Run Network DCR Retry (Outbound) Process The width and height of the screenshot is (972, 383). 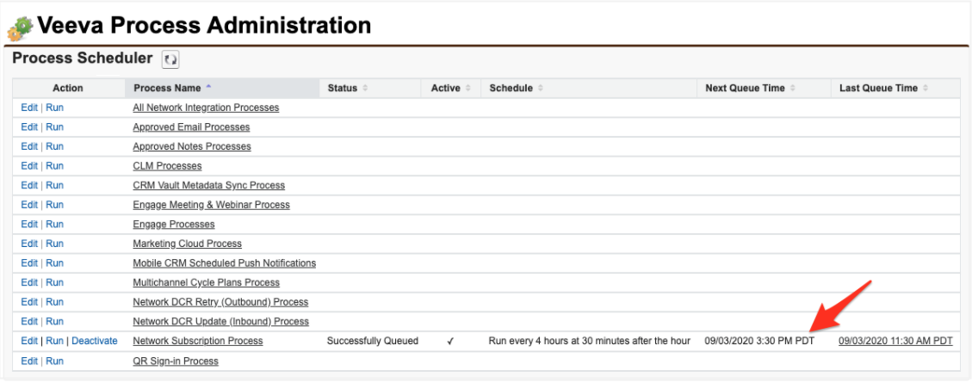(x=54, y=302)
